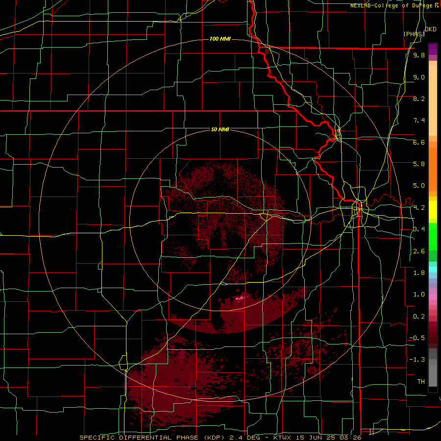Click the -0.5 value on the scale

(417, 338)
